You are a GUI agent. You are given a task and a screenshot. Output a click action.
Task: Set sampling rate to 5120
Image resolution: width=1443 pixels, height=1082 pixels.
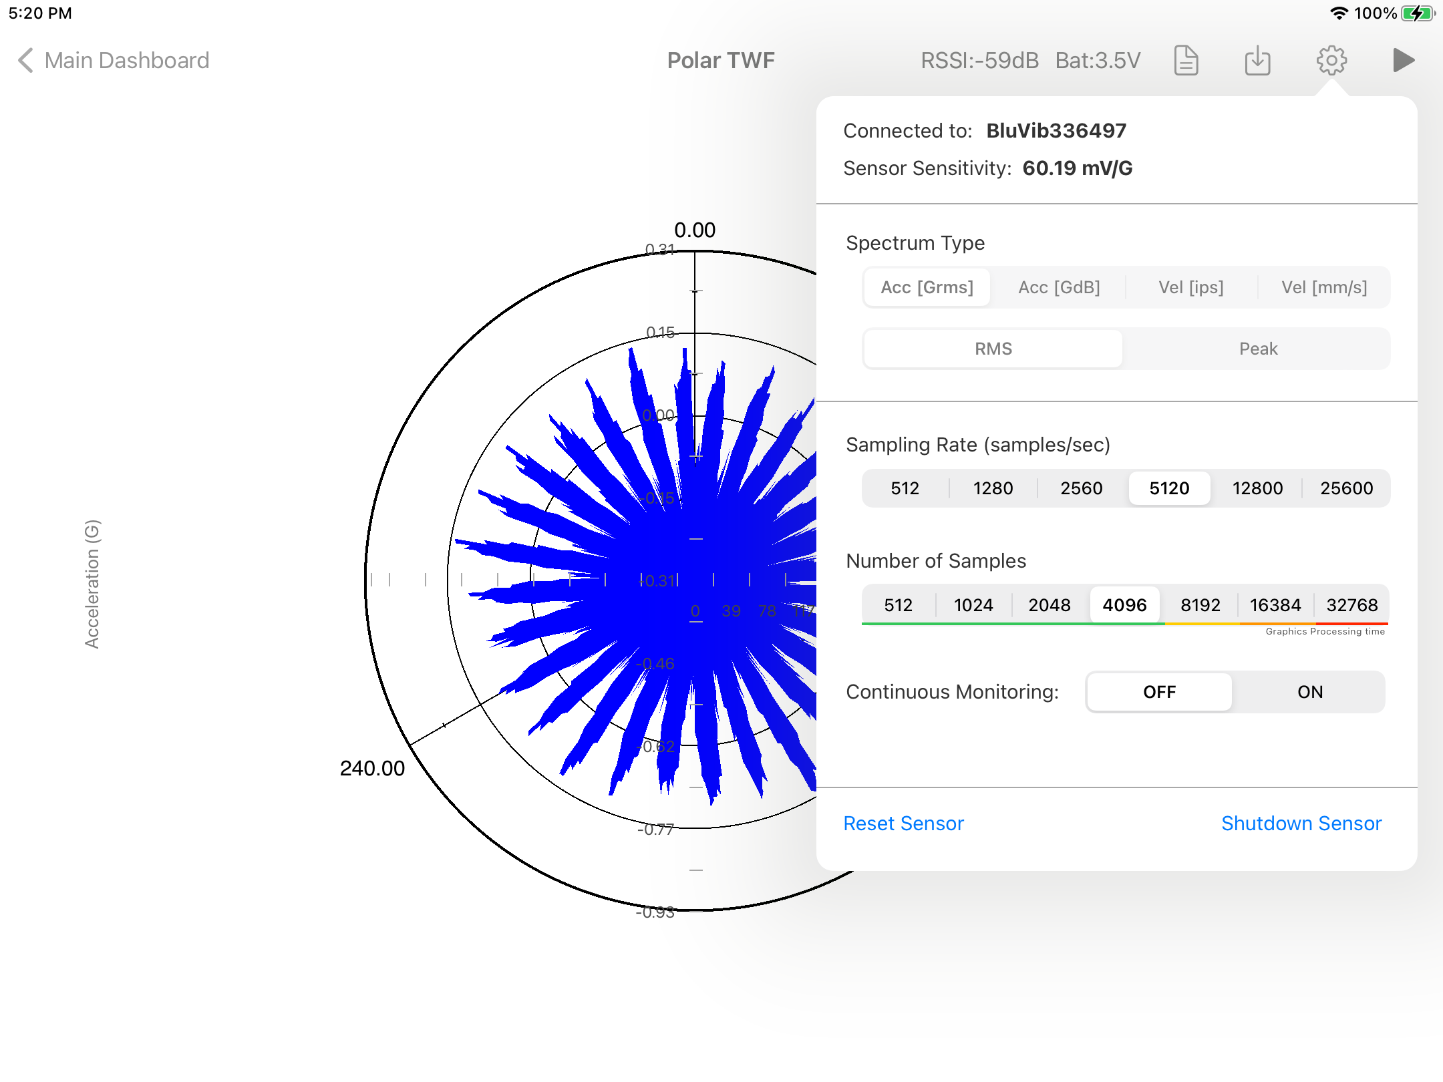1169,488
